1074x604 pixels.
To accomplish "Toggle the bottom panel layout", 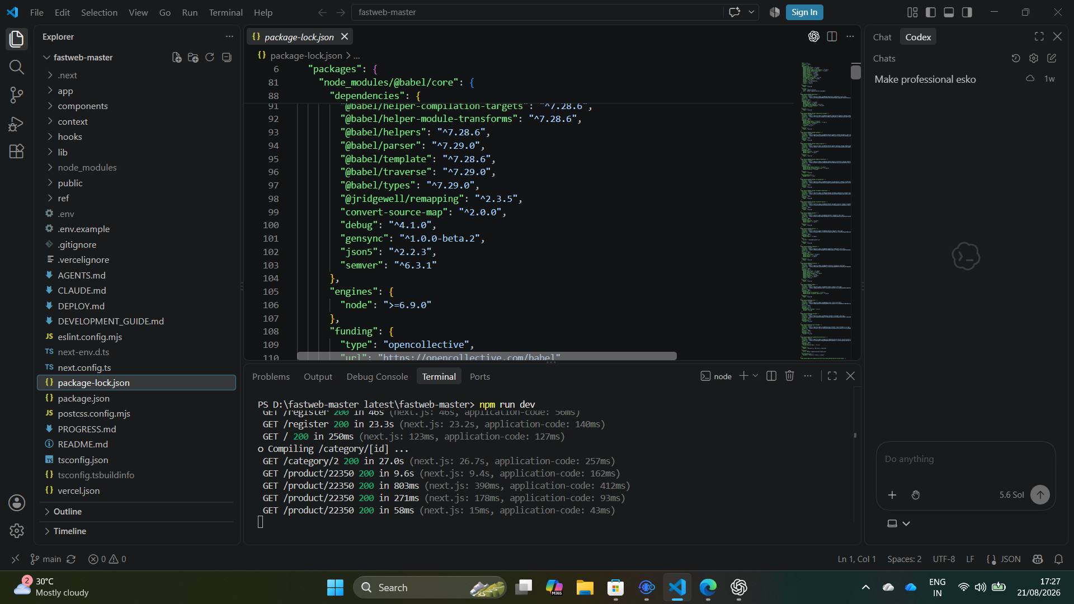I will [x=949, y=12].
